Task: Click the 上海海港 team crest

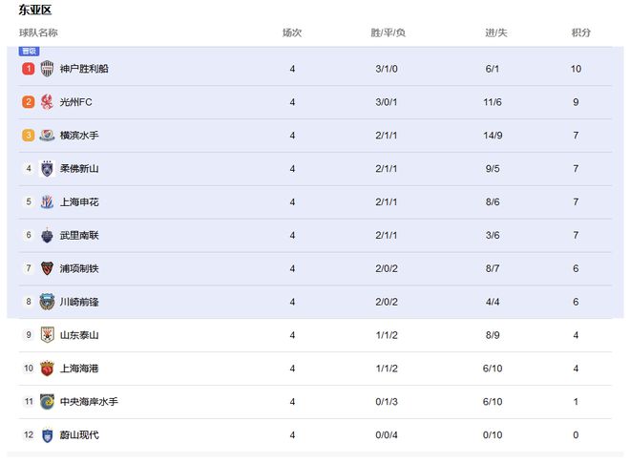Action: 47,369
